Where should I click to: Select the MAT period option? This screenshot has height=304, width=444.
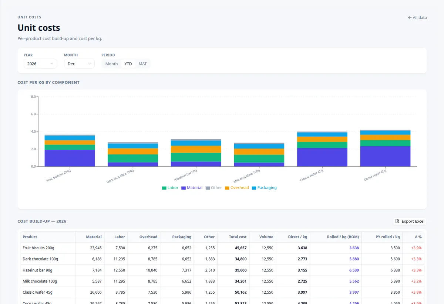[142, 64]
